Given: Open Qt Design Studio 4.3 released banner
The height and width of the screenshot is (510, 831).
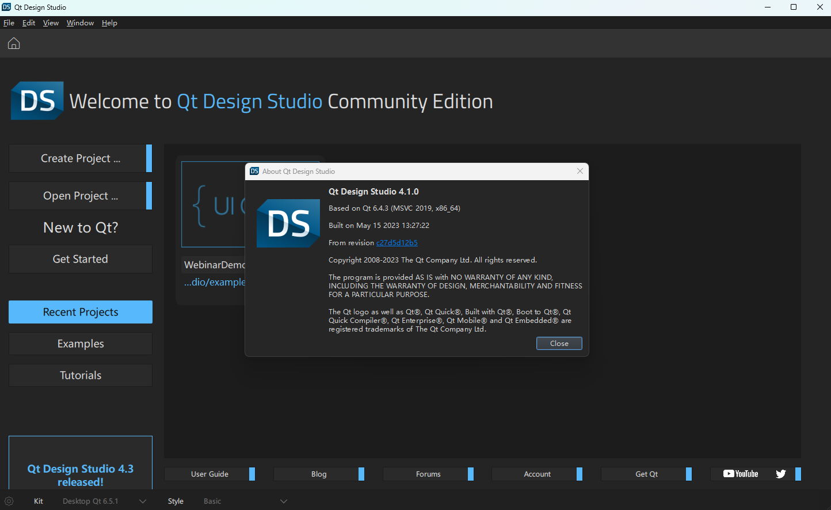Looking at the screenshot, I should 81,463.
